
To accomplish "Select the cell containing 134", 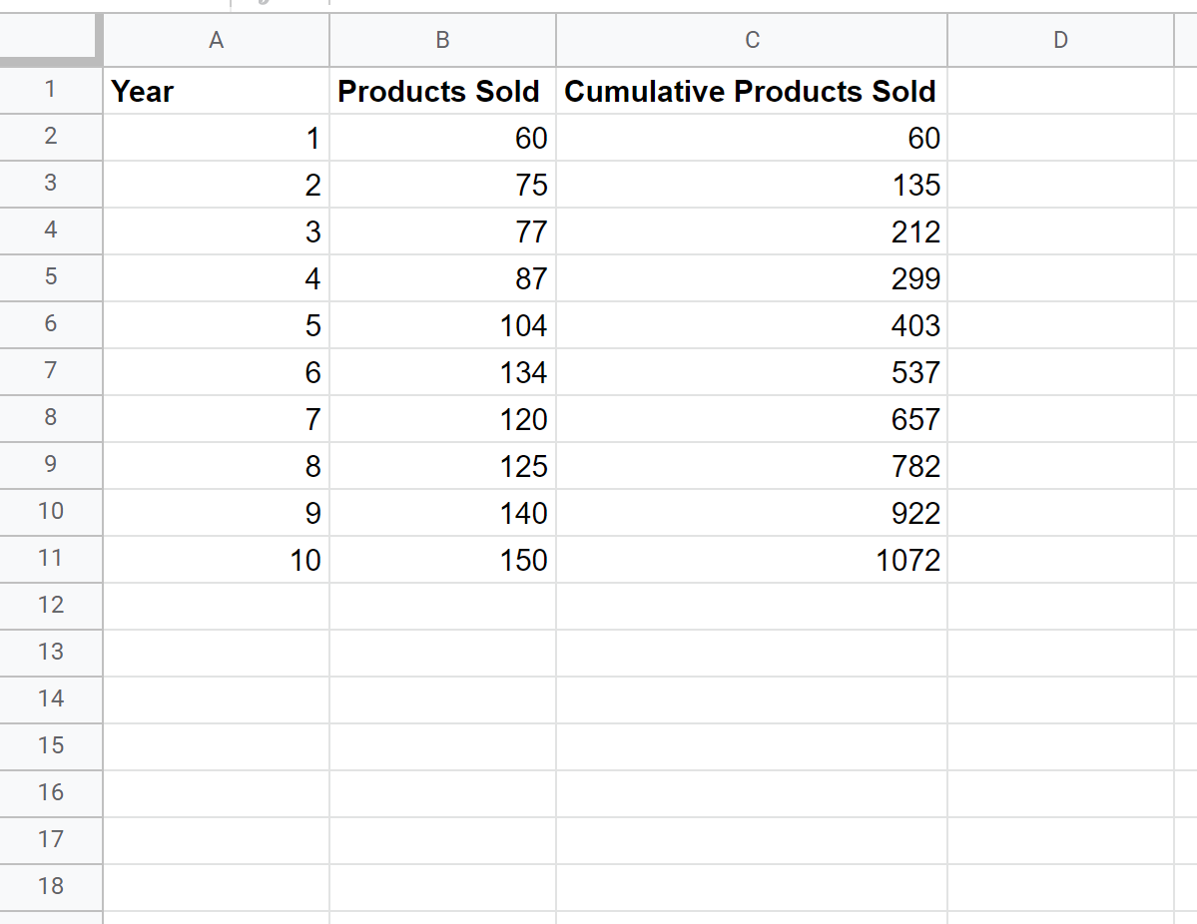I will point(442,372).
